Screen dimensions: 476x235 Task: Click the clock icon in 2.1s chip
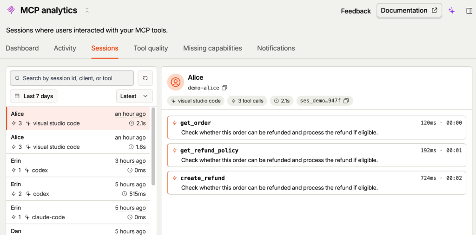click(276, 101)
